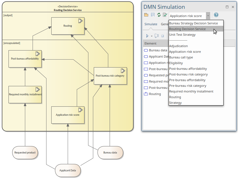Reload the simulation with the refresh icon
The width and height of the screenshot is (238, 179).
pos(159,15)
